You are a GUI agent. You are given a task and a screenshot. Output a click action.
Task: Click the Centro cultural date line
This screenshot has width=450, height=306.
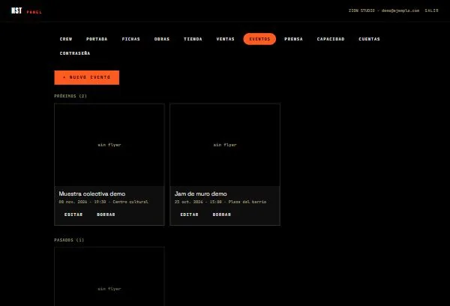coord(103,202)
